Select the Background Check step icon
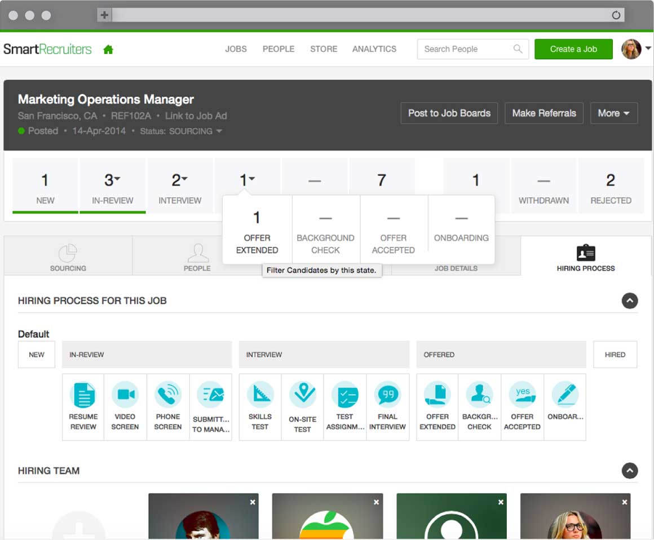 tap(479, 394)
